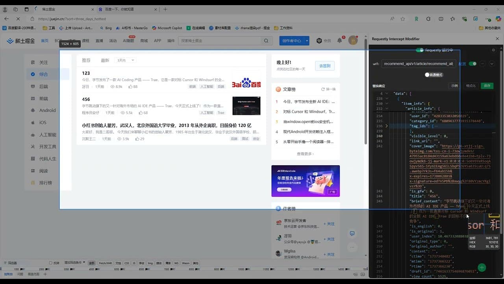Stop page loading with the X button
The height and width of the screenshot is (284, 504).
point(19,19)
